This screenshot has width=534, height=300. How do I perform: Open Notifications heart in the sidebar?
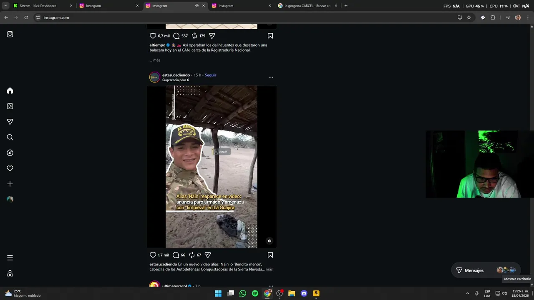tap(10, 168)
